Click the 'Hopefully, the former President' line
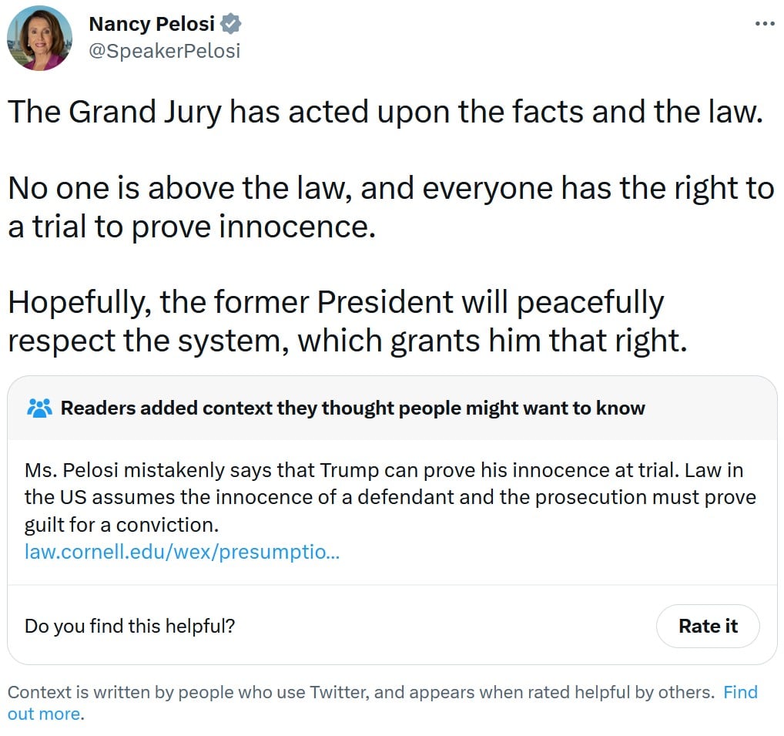The image size is (784, 736). click(336, 303)
